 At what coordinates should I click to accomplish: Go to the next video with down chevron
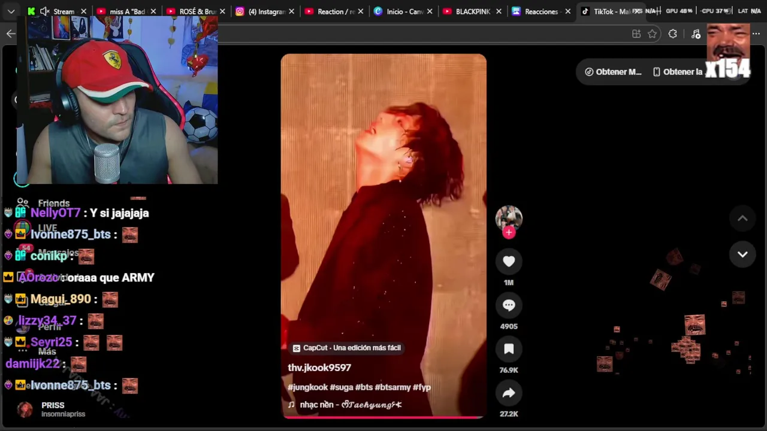point(742,254)
